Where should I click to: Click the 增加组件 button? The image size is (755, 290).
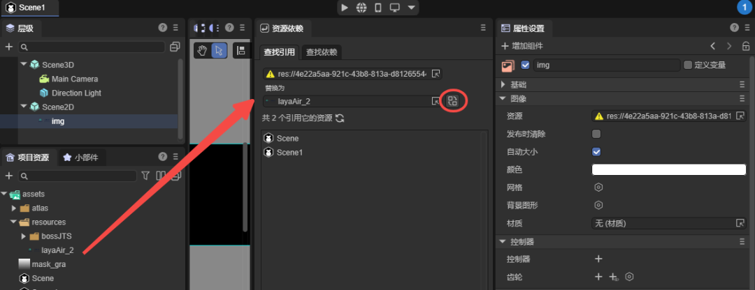(x=523, y=46)
